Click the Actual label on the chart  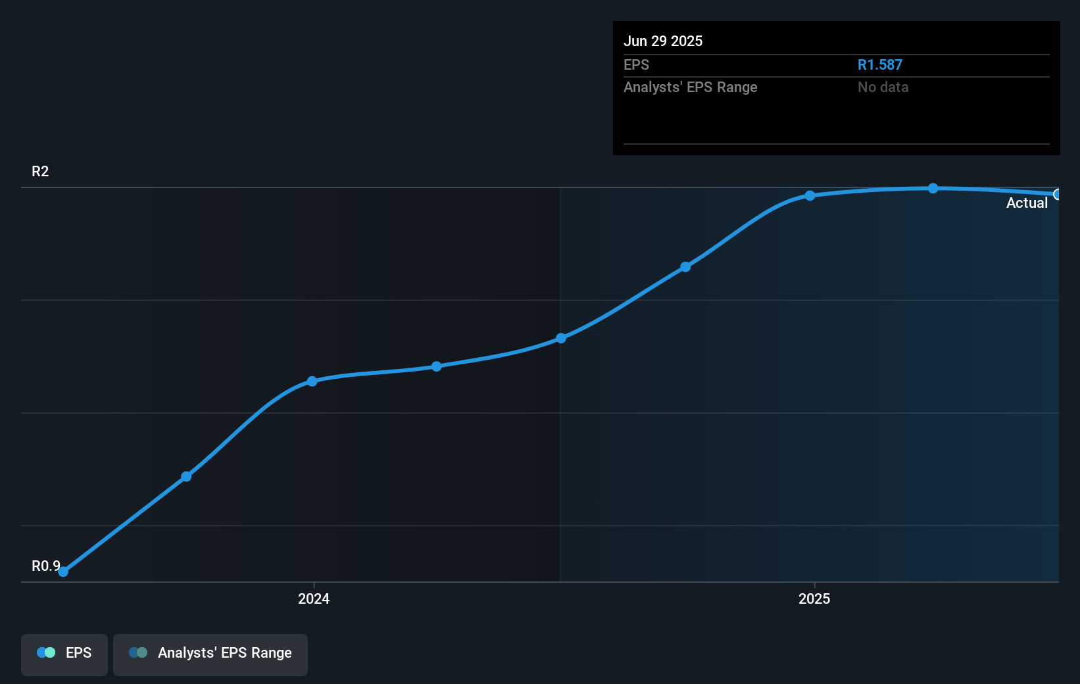1027,203
